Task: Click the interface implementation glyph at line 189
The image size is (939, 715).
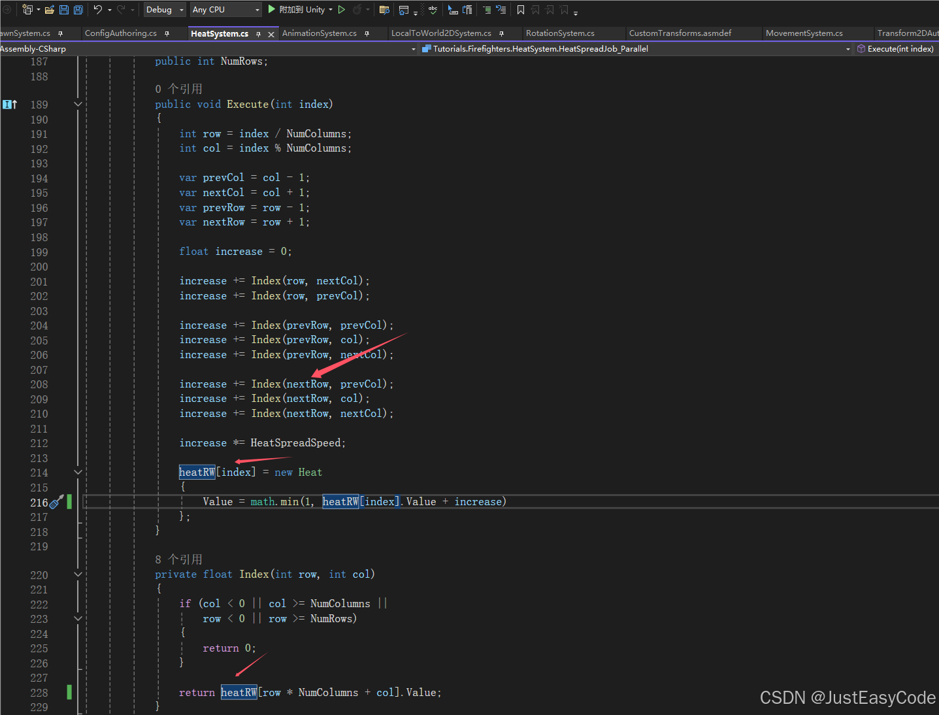Action: (10, 105)
